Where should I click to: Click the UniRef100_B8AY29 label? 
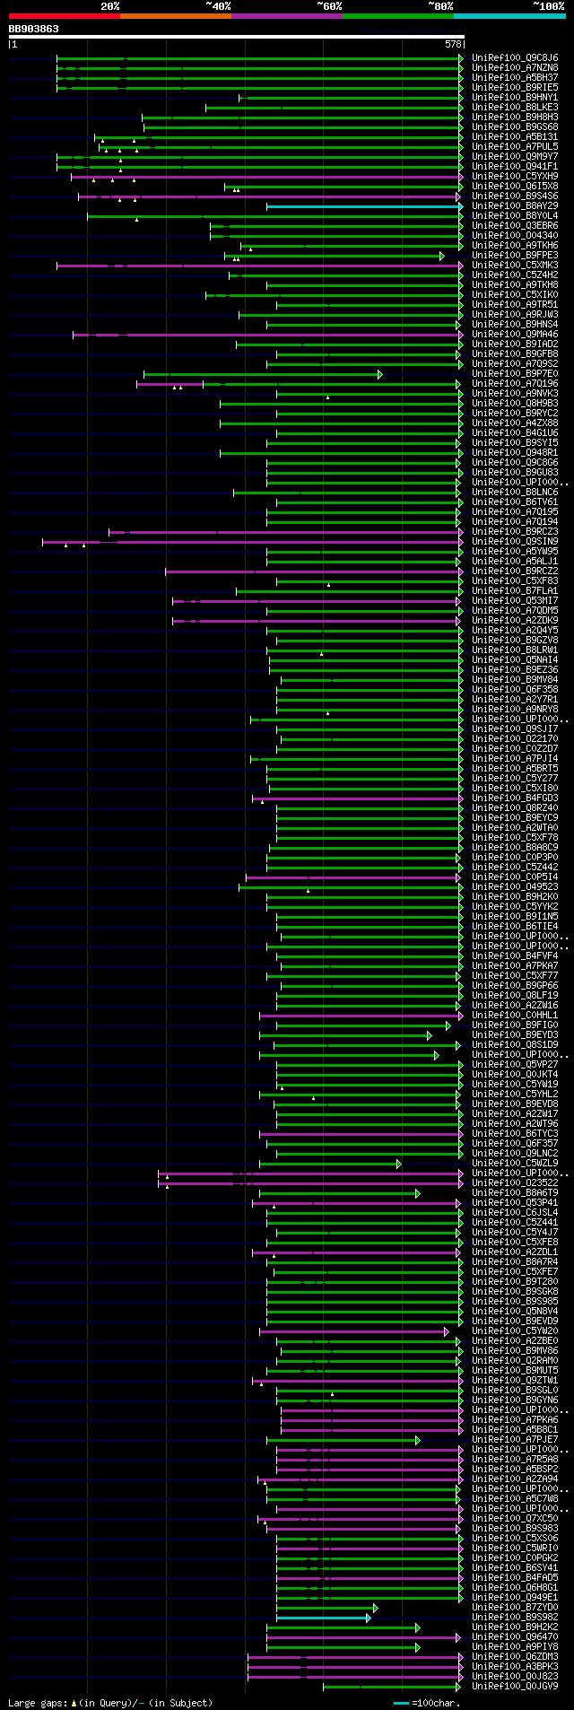pos(515,206)
